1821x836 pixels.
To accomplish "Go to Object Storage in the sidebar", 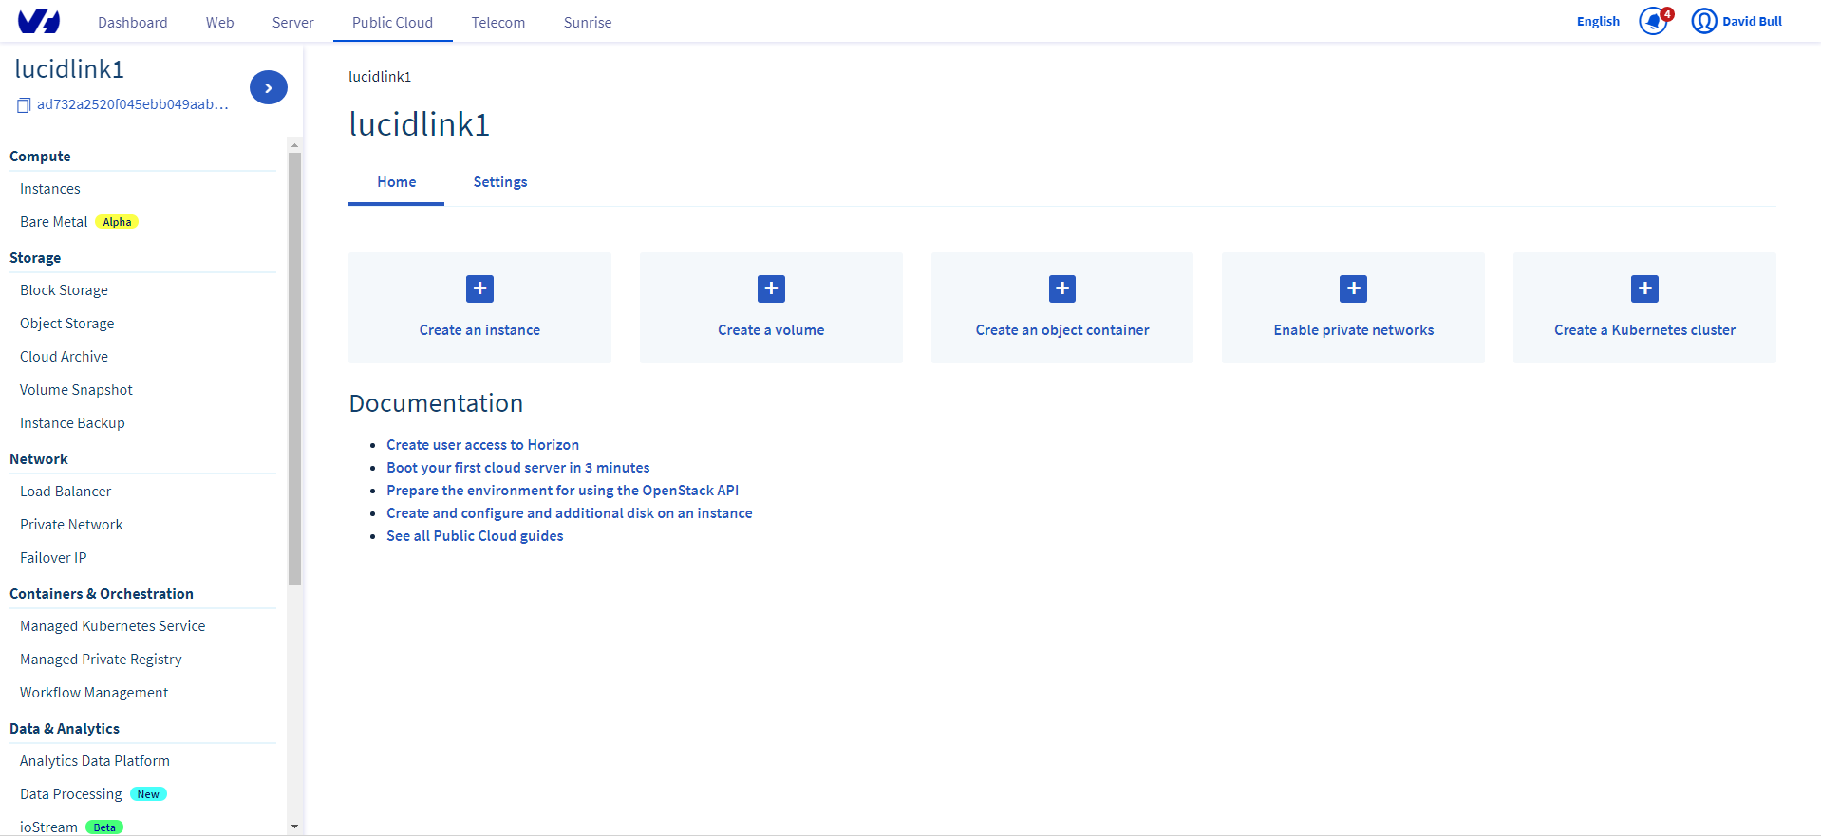I will click(x=66, y=324).
